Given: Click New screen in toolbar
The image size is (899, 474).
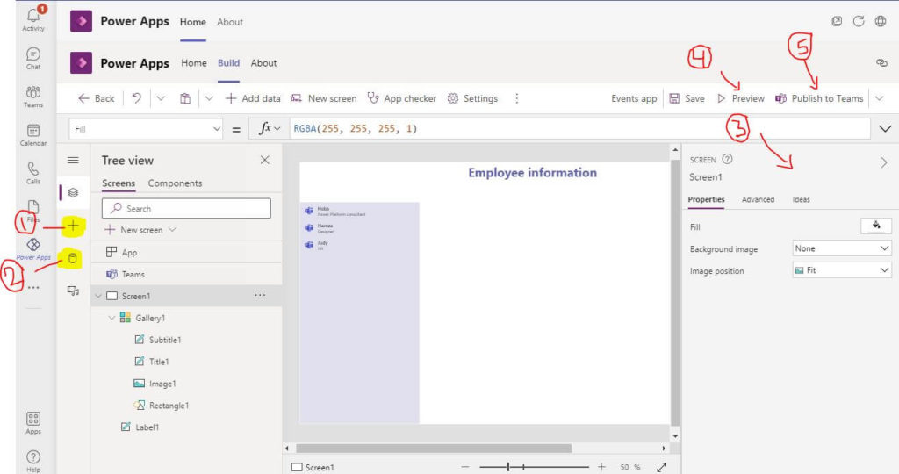Looking at the screenshot, I should pos(324,98).
